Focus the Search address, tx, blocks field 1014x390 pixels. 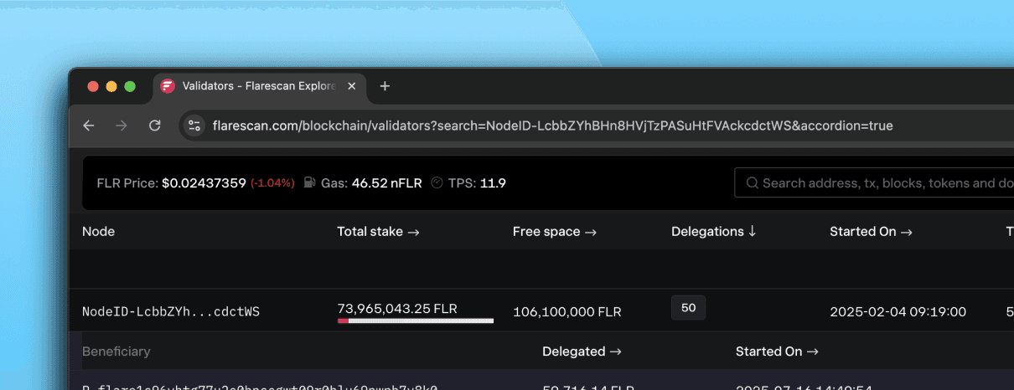click(874, 182)
